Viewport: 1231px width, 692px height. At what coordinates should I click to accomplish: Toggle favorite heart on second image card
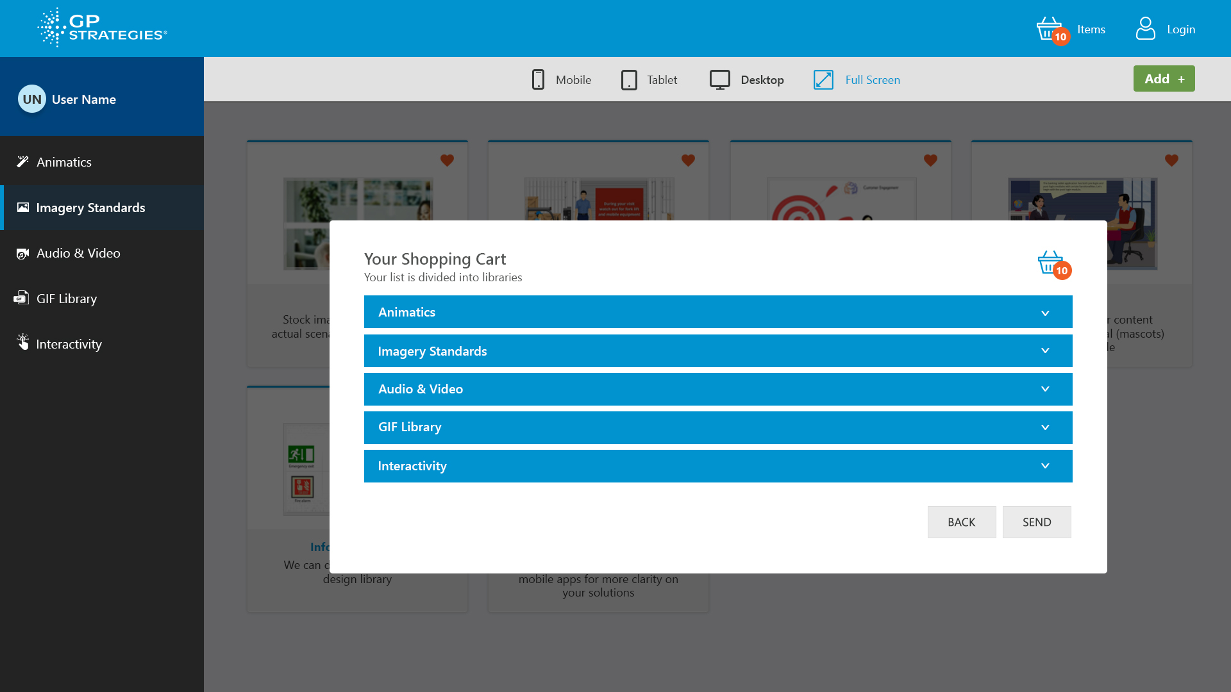pyautogui.click(x=688, y=160)
